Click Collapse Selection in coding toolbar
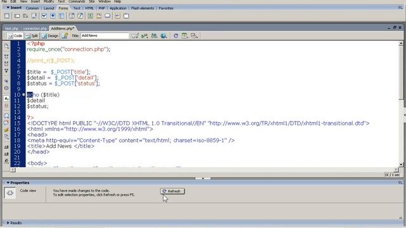This screenshot has height=228, width=406. pos(6,63)
